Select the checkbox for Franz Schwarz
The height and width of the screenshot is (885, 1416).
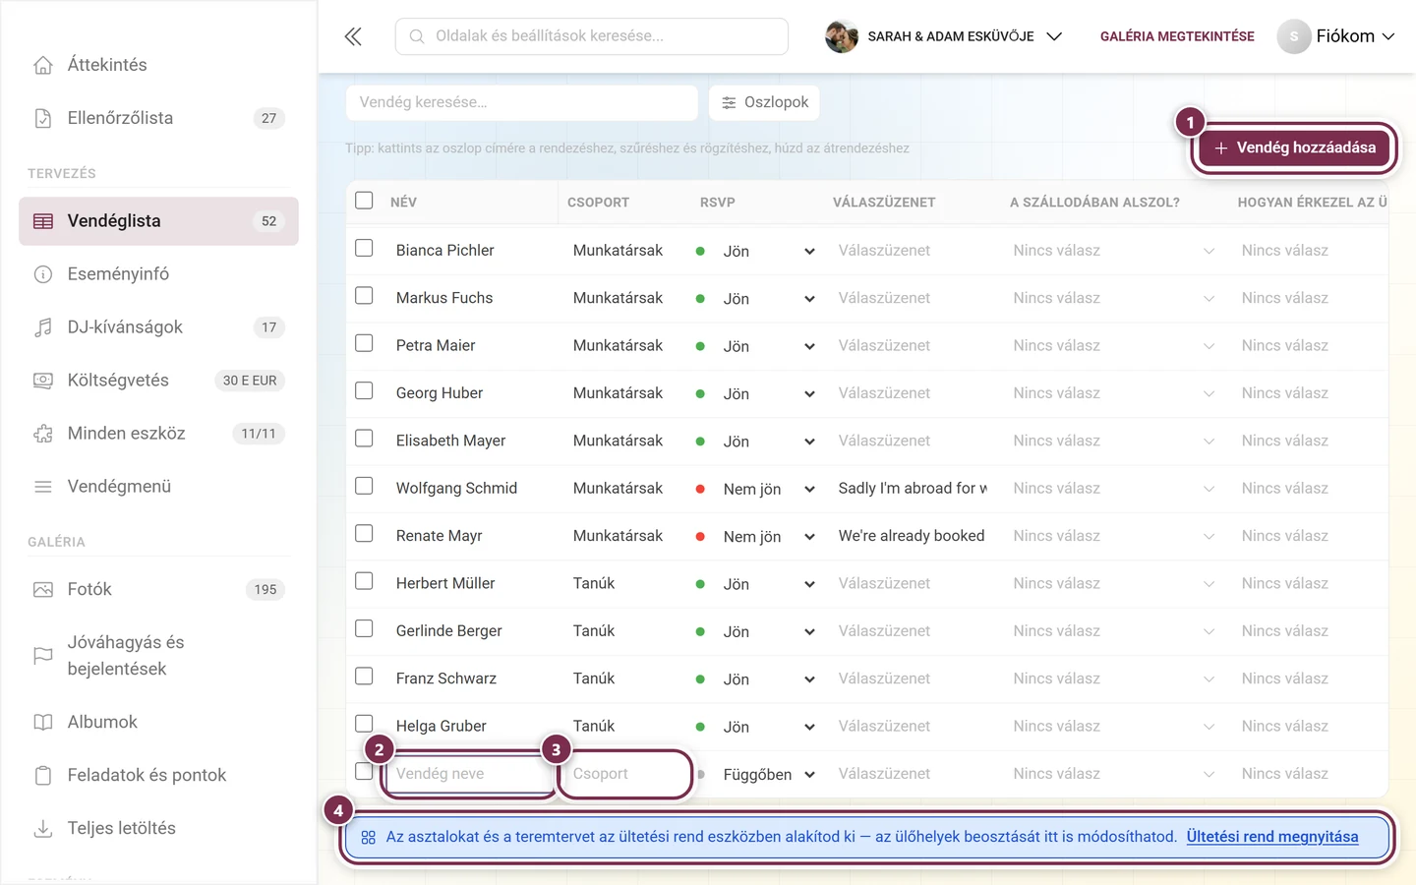click(364, 677)
